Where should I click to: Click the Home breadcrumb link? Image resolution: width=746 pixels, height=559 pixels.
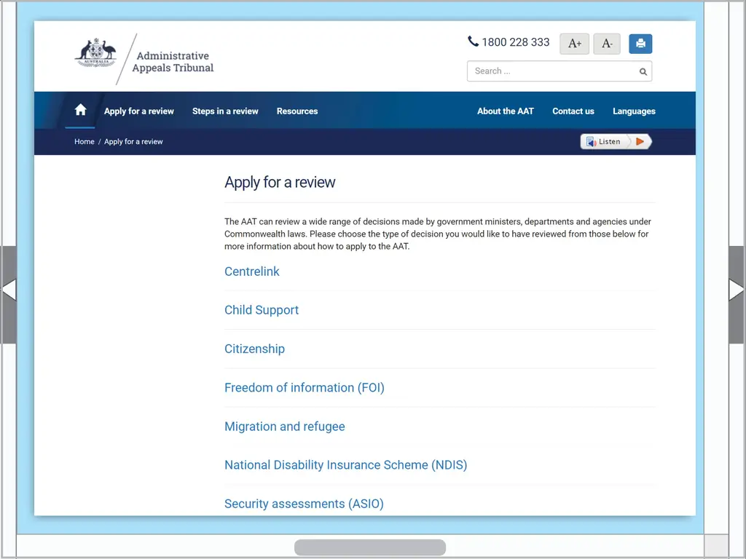pos(85,142)
